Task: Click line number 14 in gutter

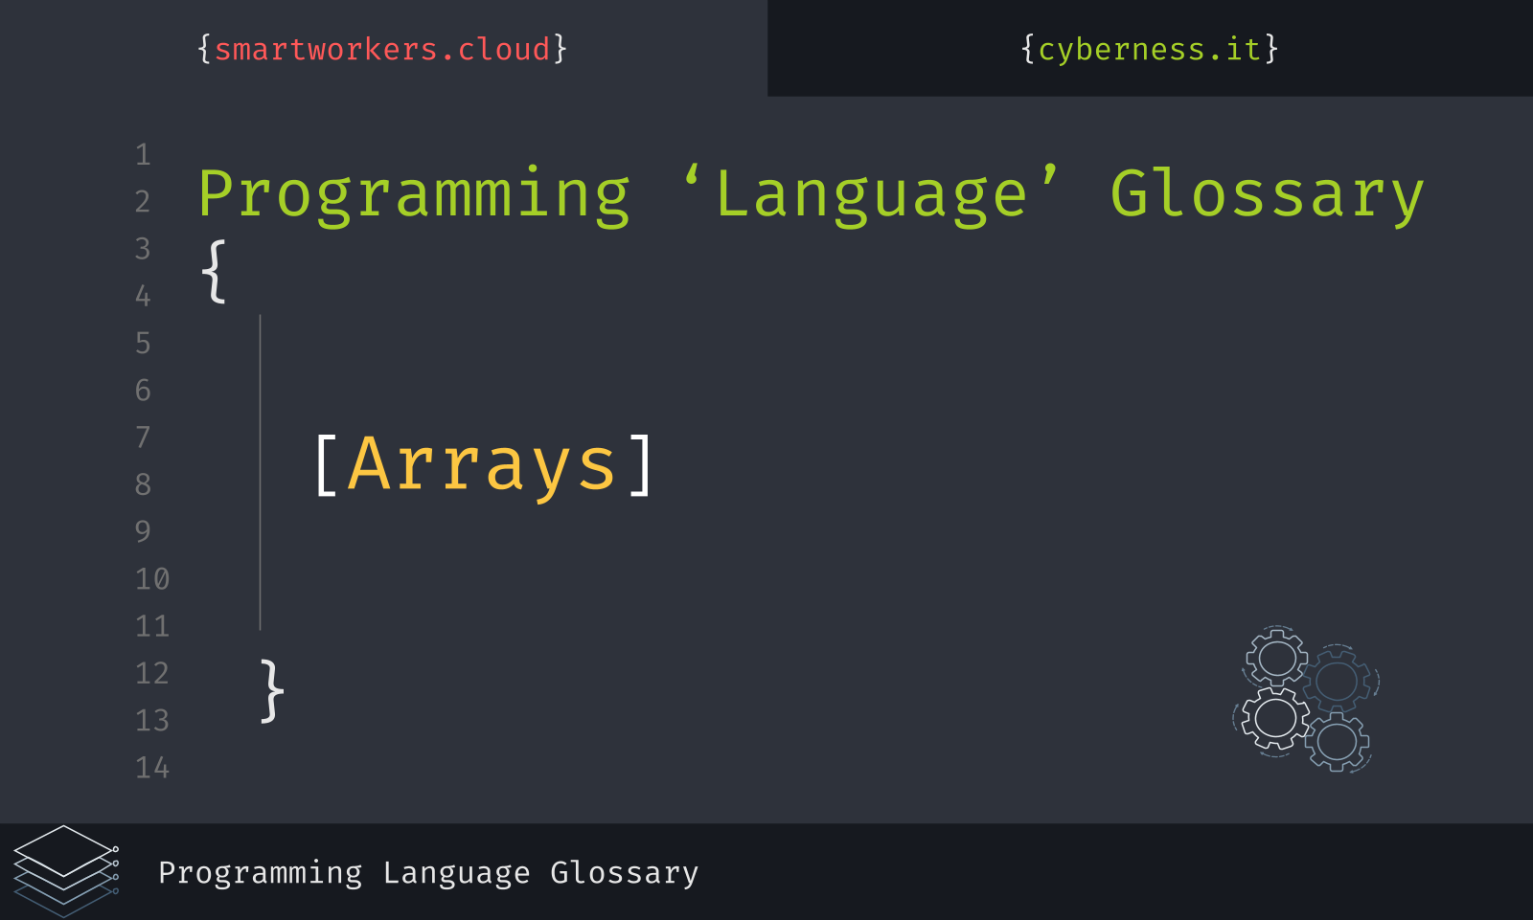Action: [151, 768]
